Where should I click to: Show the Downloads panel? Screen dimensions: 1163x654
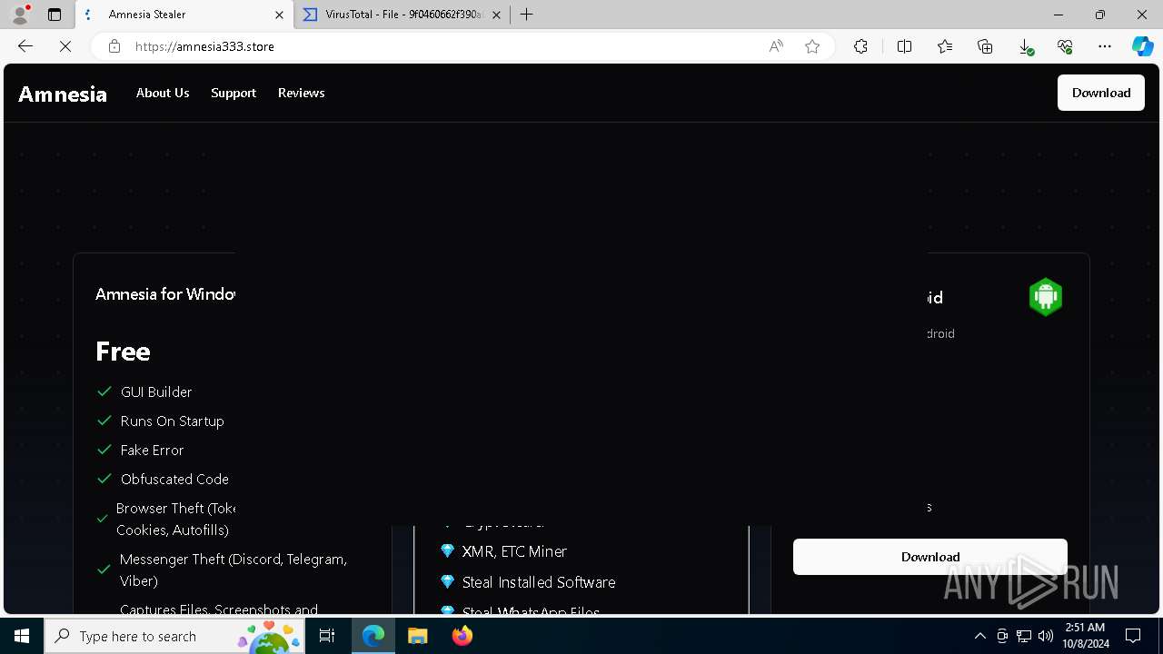1025,46
